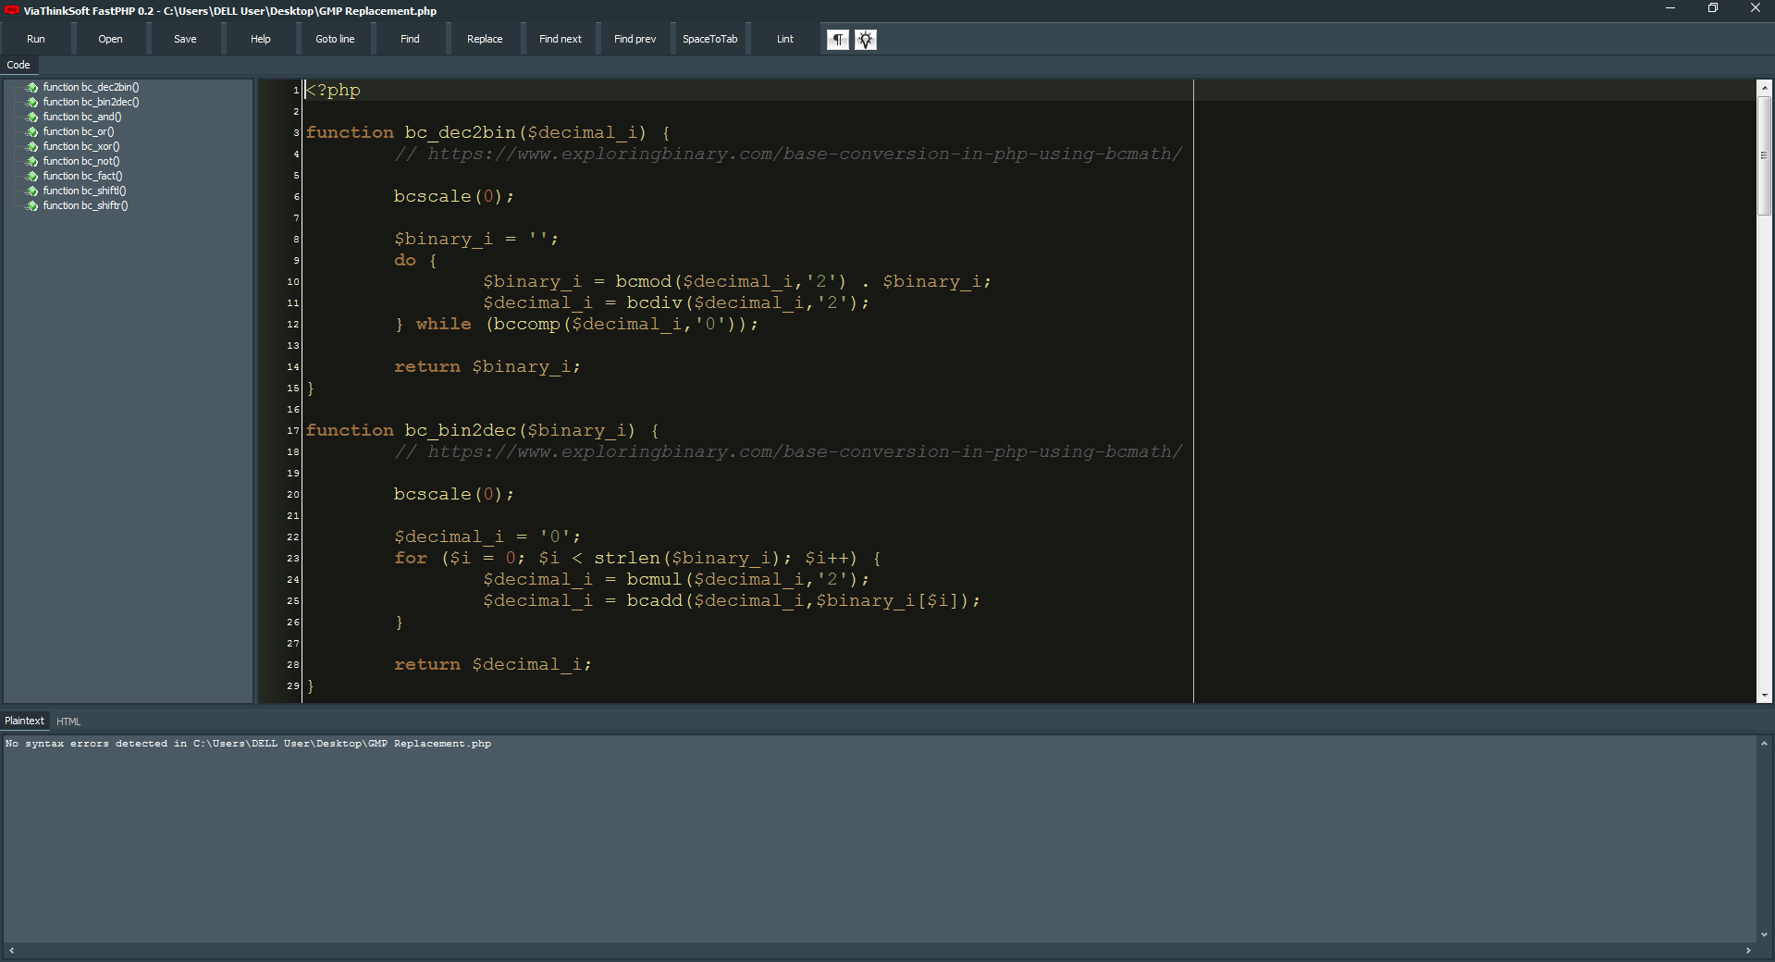Click the icon beside function bc_fact()

coord(31,176)
